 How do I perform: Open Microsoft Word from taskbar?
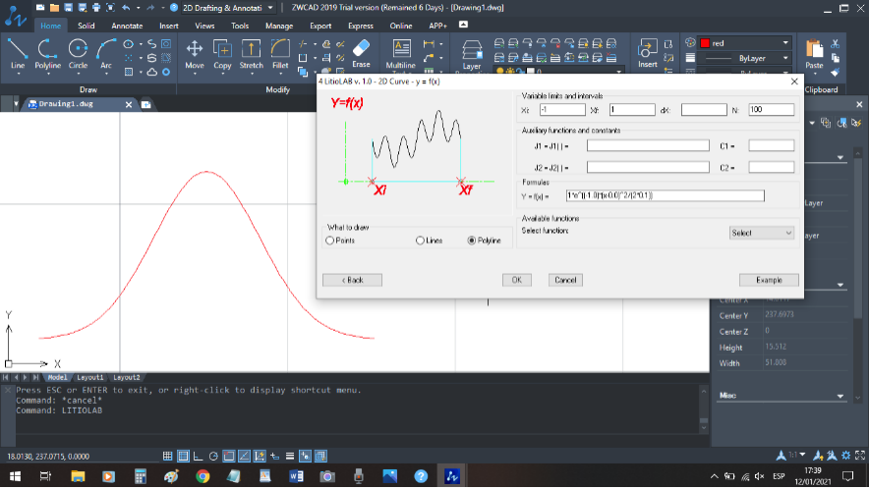tap(296, 476)
